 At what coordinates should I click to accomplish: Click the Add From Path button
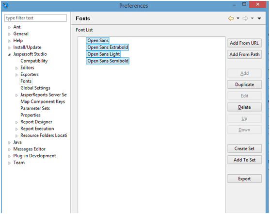tap(244, 54)
